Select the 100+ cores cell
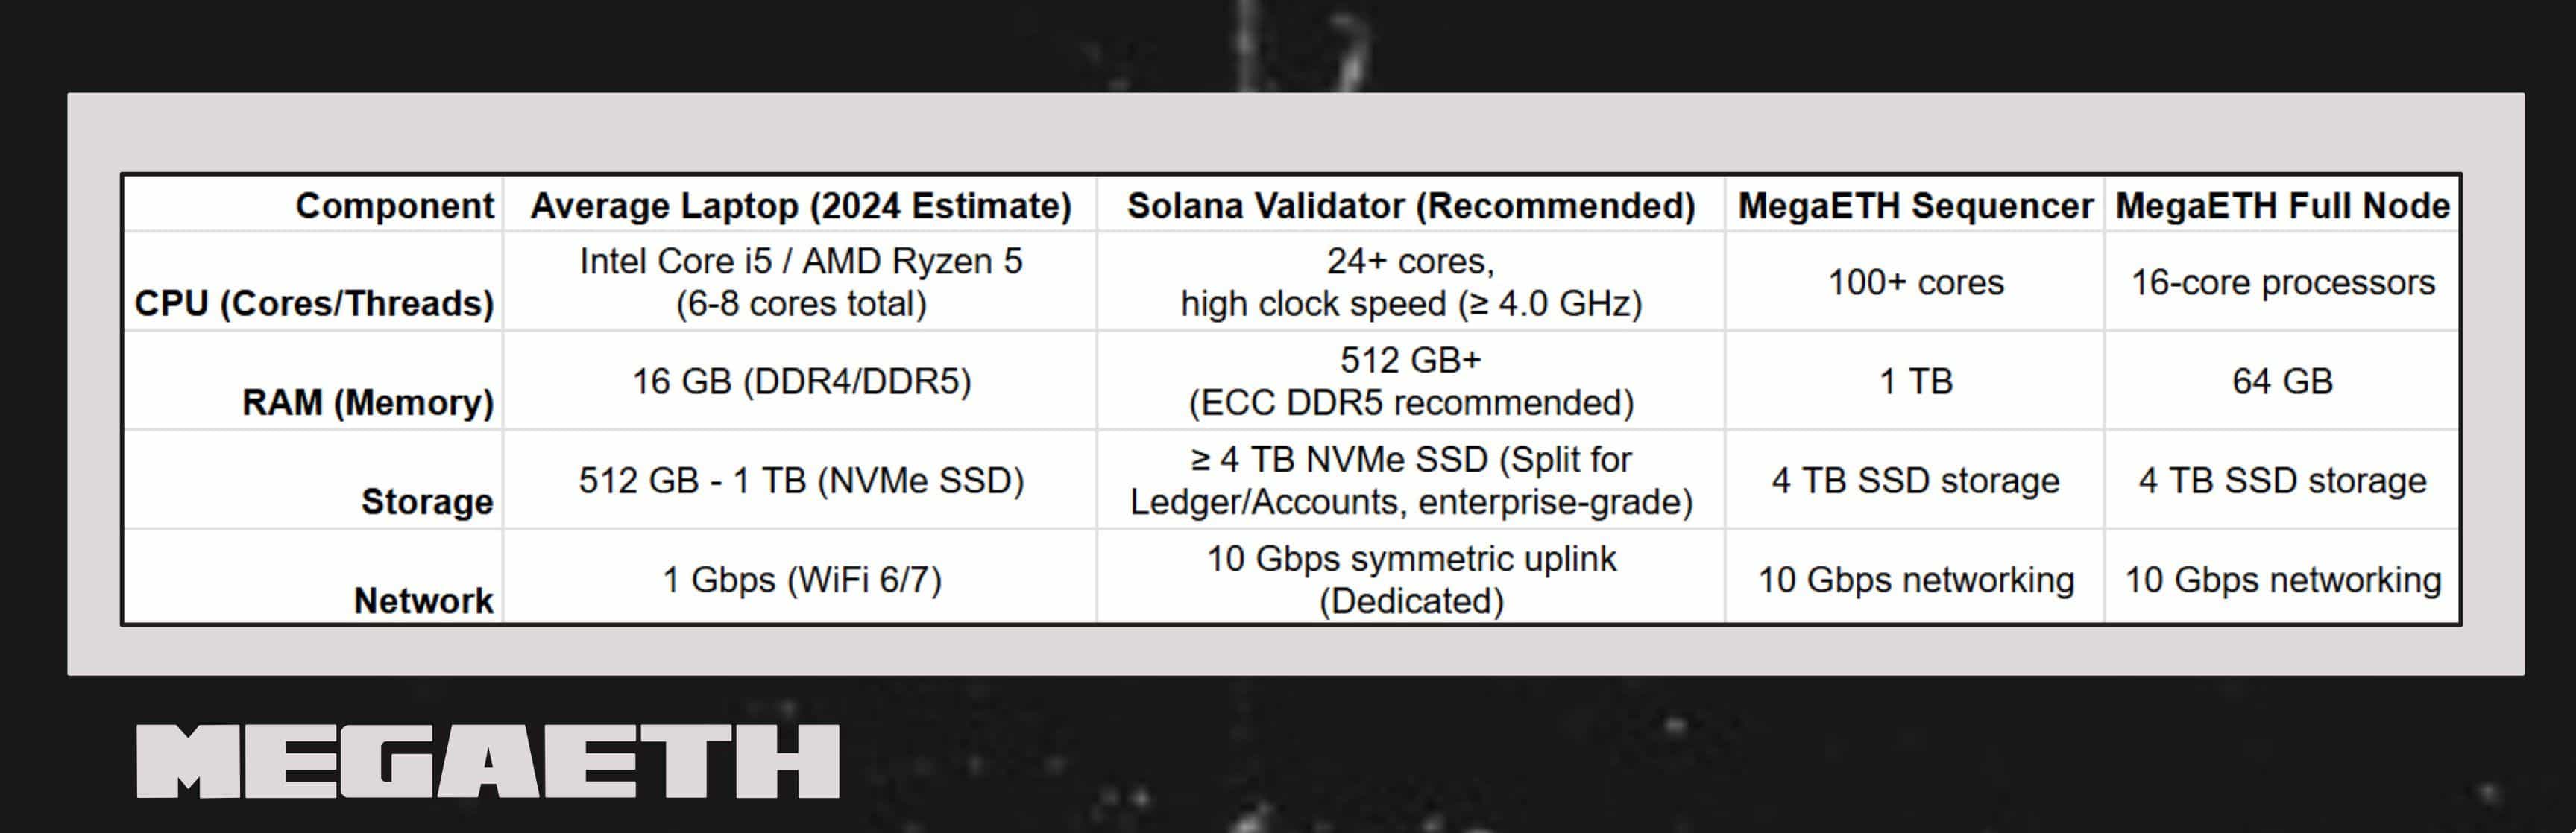This screenshot has width=2576, height=833. click(1915, 282)
